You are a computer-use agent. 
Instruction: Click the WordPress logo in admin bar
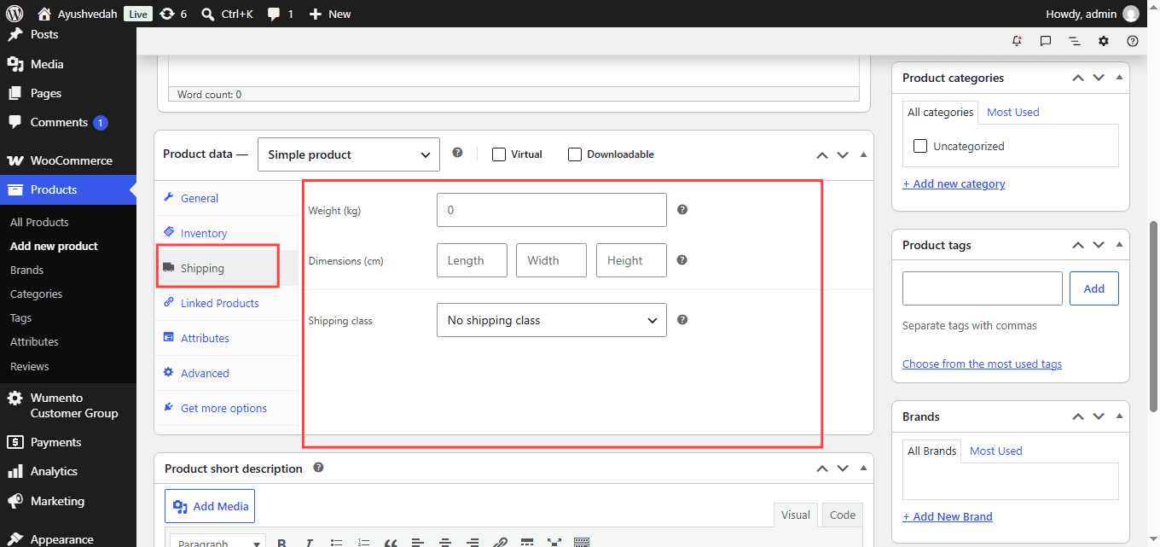(14, 14)
